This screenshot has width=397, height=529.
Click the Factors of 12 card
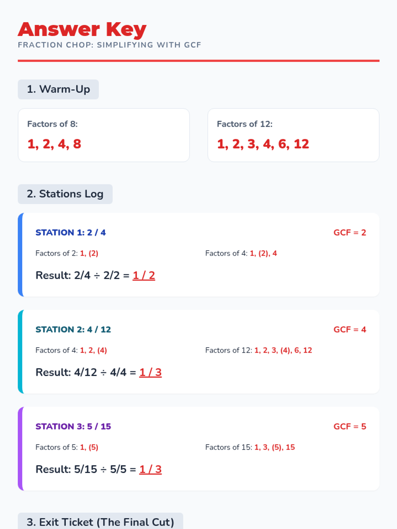point(293,135)
